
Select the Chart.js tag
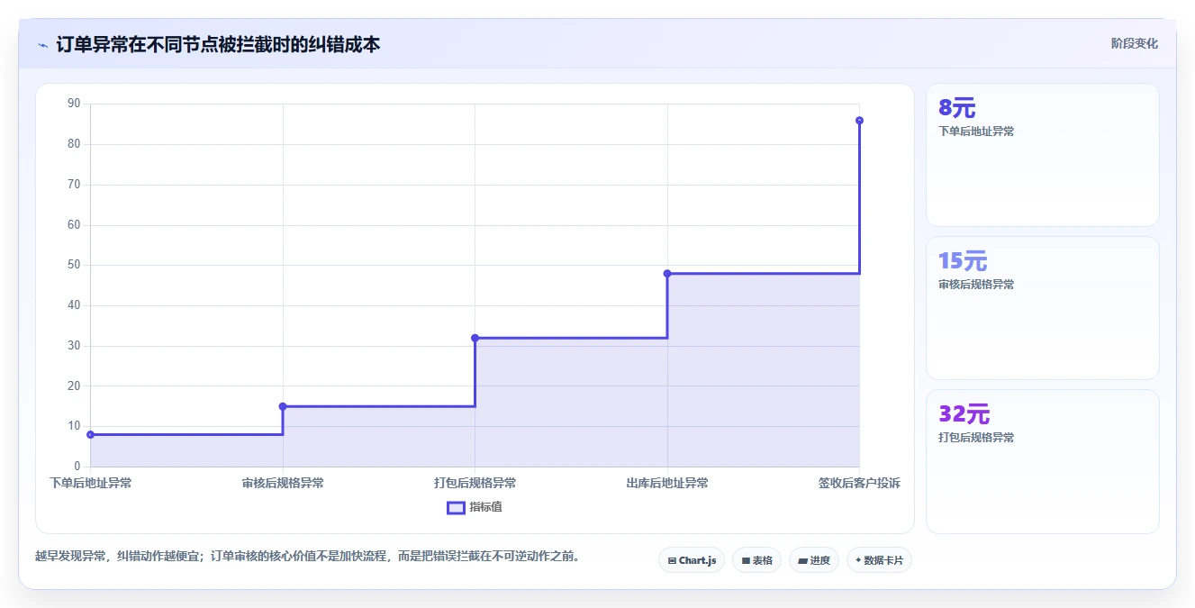pos(692,560)
